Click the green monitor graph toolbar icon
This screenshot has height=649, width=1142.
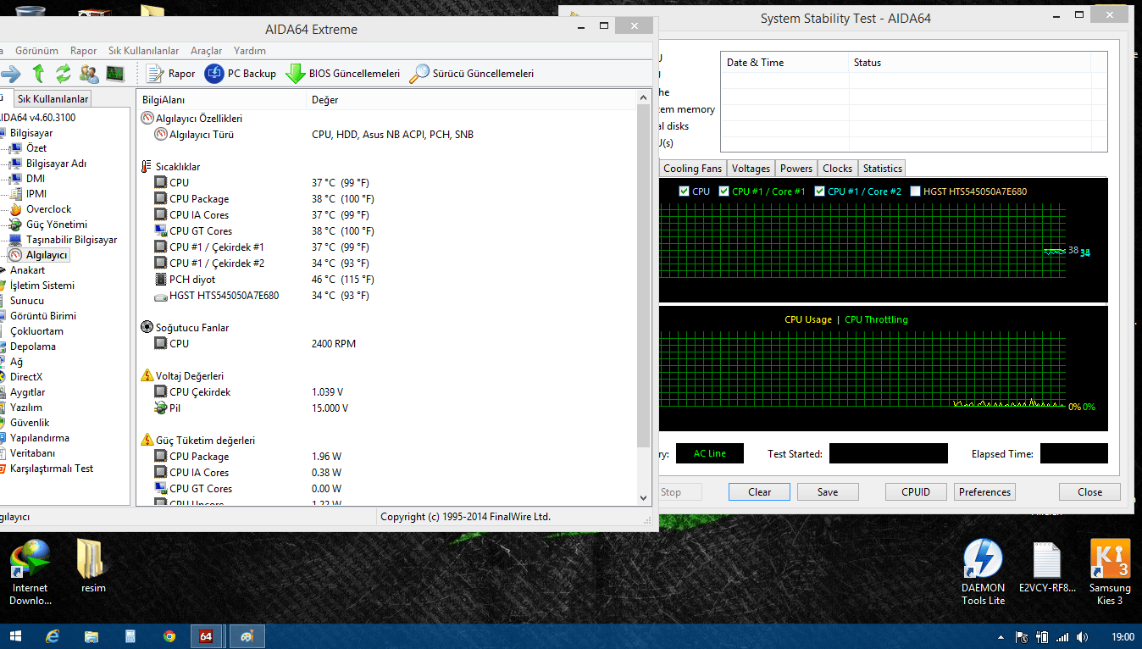pos(114,74)
